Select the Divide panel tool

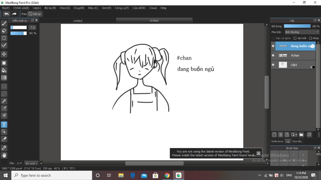(x=4, y=139)
